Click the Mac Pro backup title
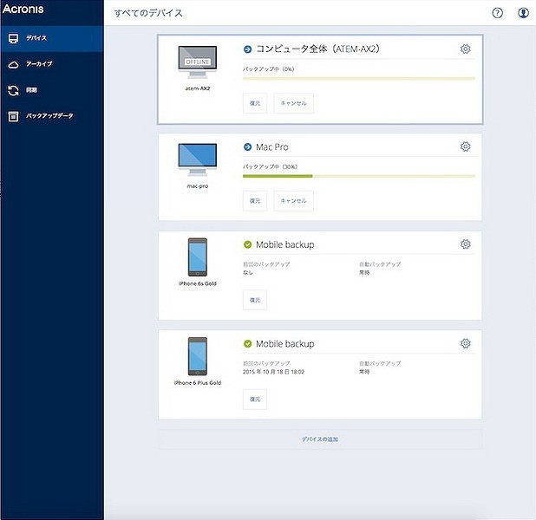536x520 pixels. [272, 147]
